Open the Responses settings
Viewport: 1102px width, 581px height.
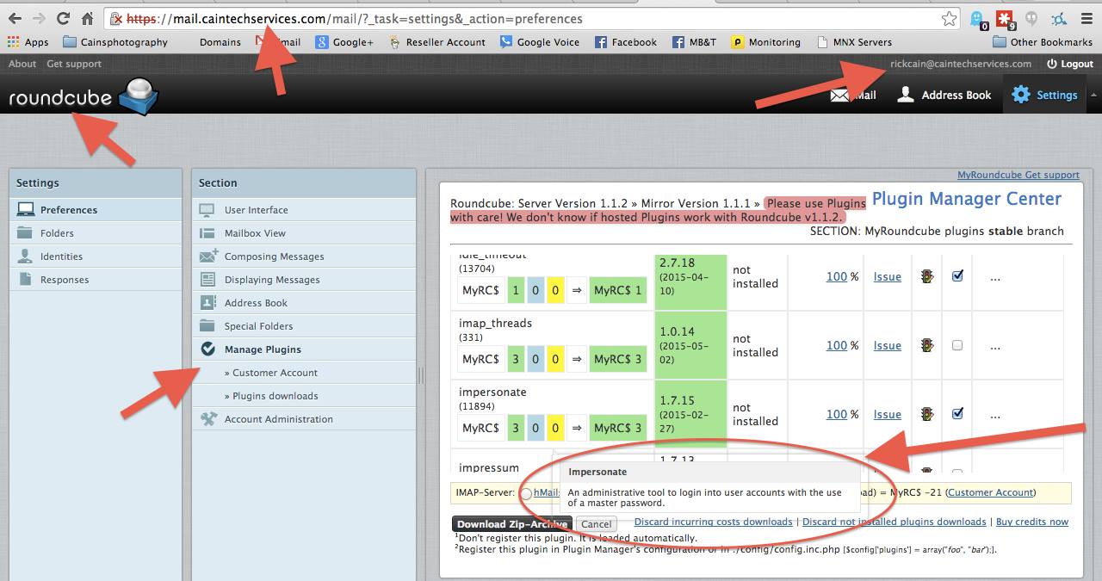tap(96, 280)
